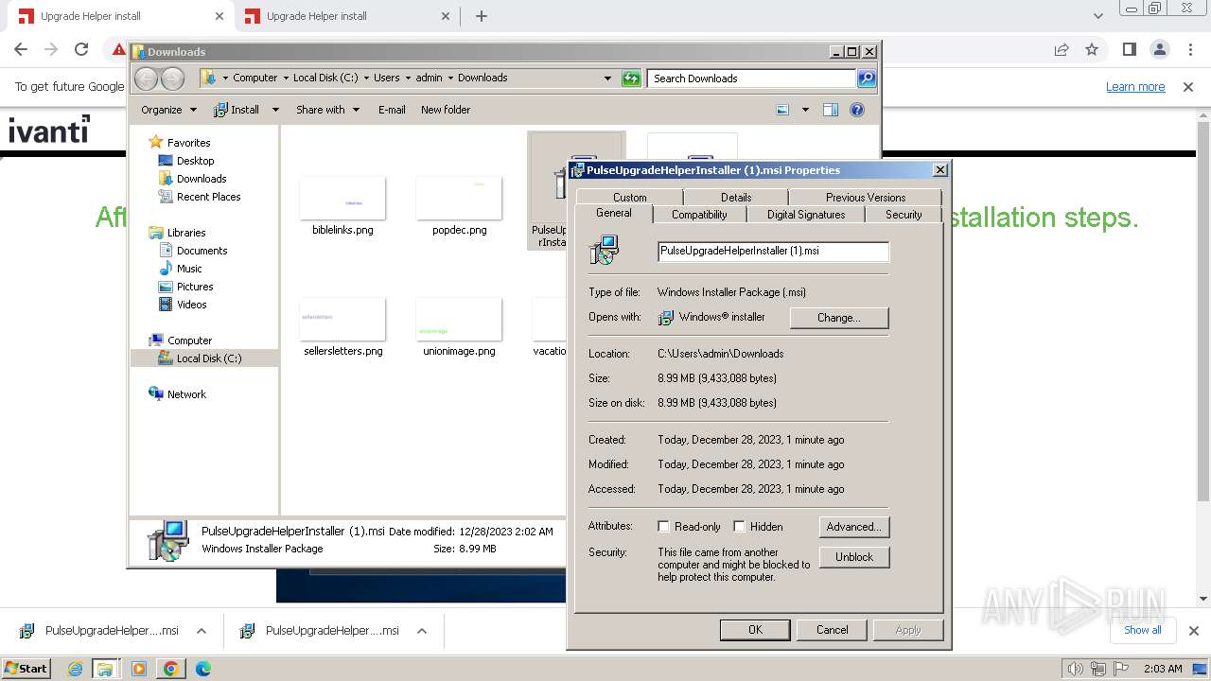
Task: Open Chrome profile avatar icon
Action: tap(1159, 49)
